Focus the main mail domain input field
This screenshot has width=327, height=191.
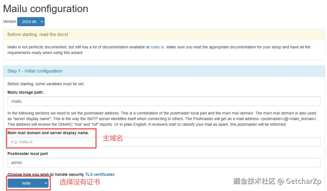click(x=164, y=142)
